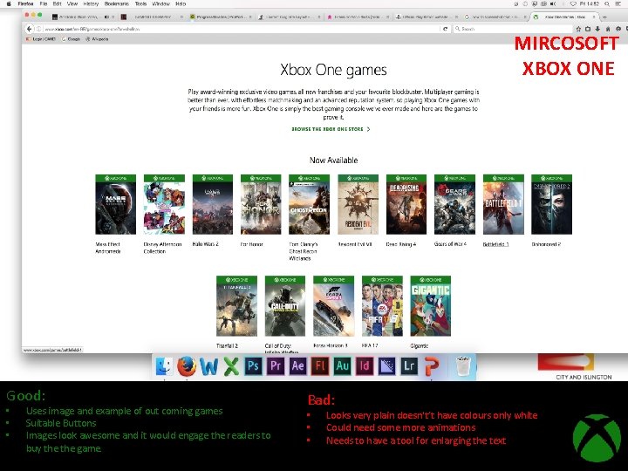Open the Tools menu

140,3
